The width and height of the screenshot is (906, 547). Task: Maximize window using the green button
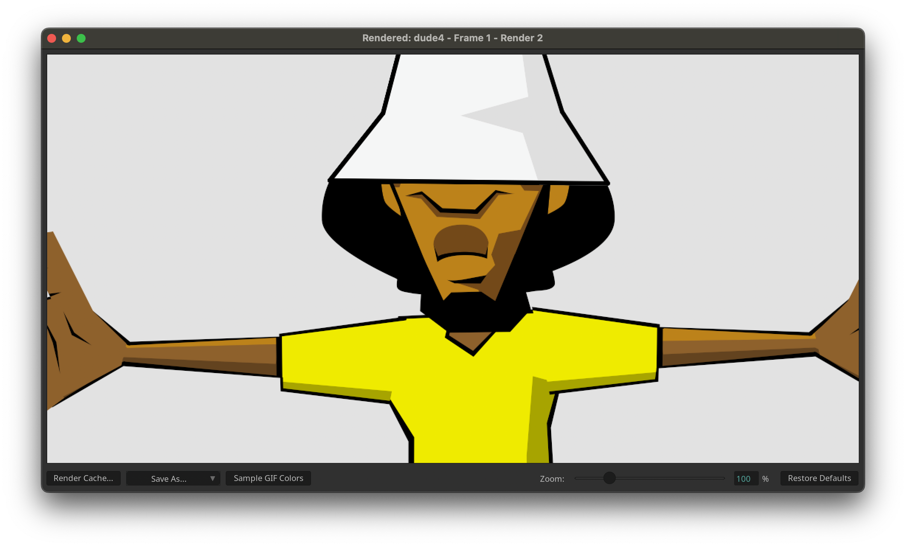tap(81, 38)
